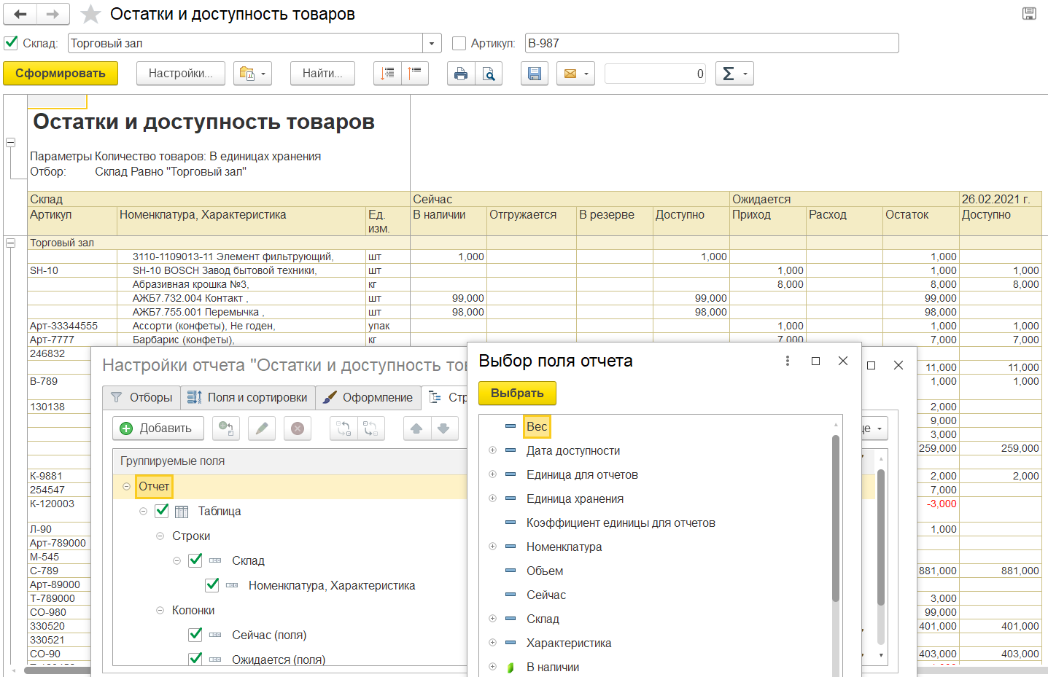The width and height of the screenshot is (1048, 677).
Task: Click the print report icon
Action: 460,74
